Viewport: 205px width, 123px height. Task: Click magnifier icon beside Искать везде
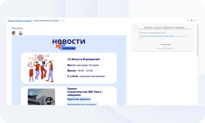click(160, 44)
